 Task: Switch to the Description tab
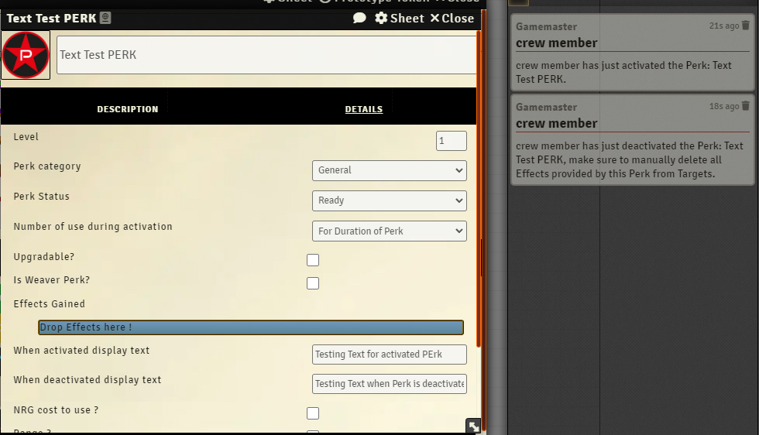pos(127,109)
